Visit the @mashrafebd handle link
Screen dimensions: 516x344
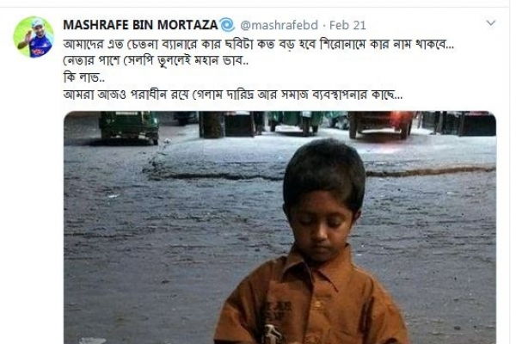click(x=279, y=25)
